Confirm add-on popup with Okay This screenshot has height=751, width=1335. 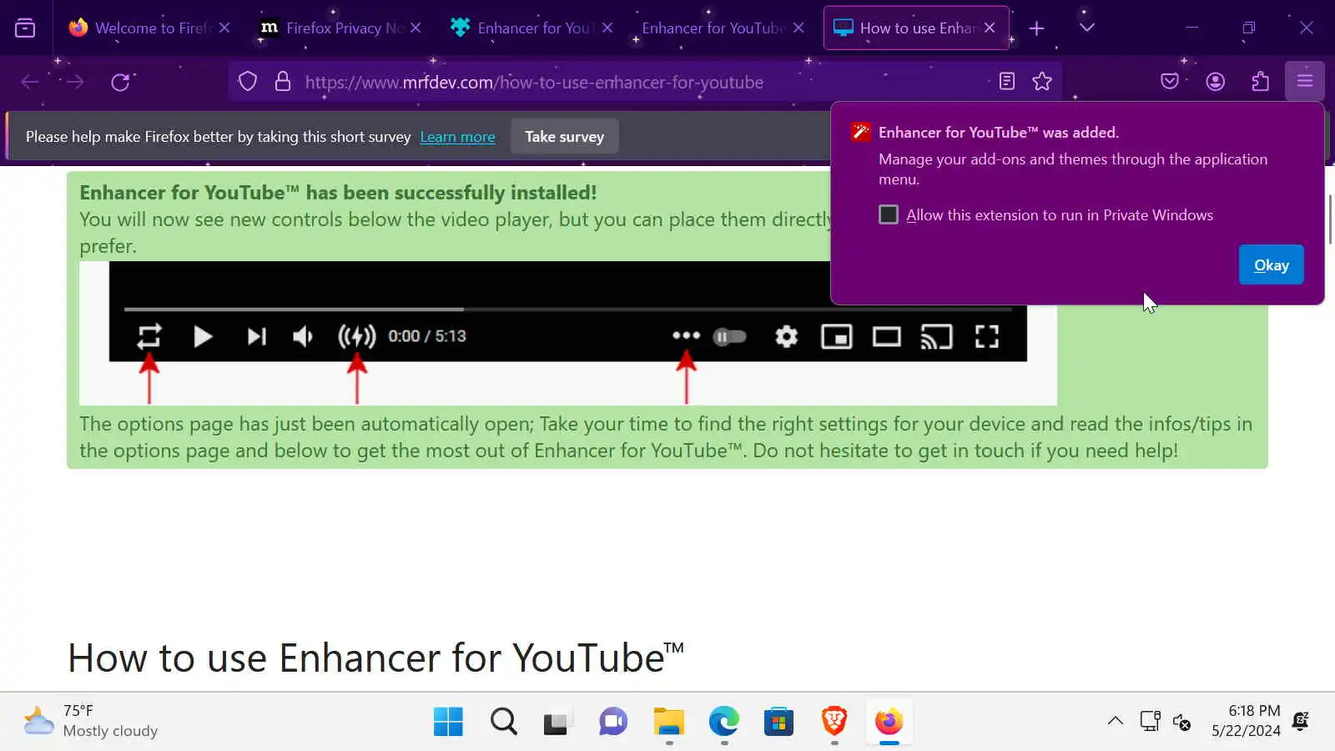1271,265
